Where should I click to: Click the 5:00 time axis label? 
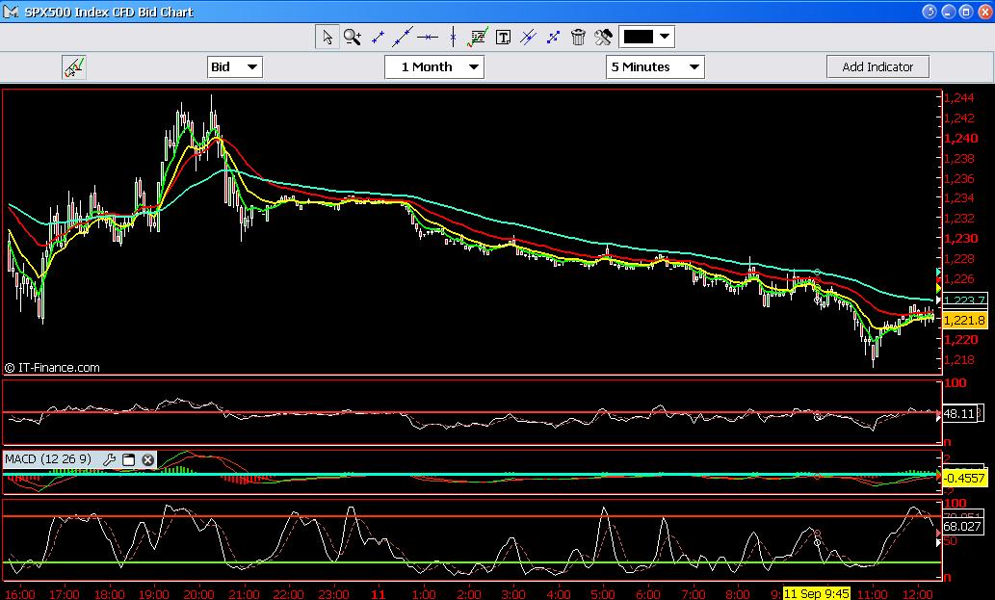[x=603, y=594]
